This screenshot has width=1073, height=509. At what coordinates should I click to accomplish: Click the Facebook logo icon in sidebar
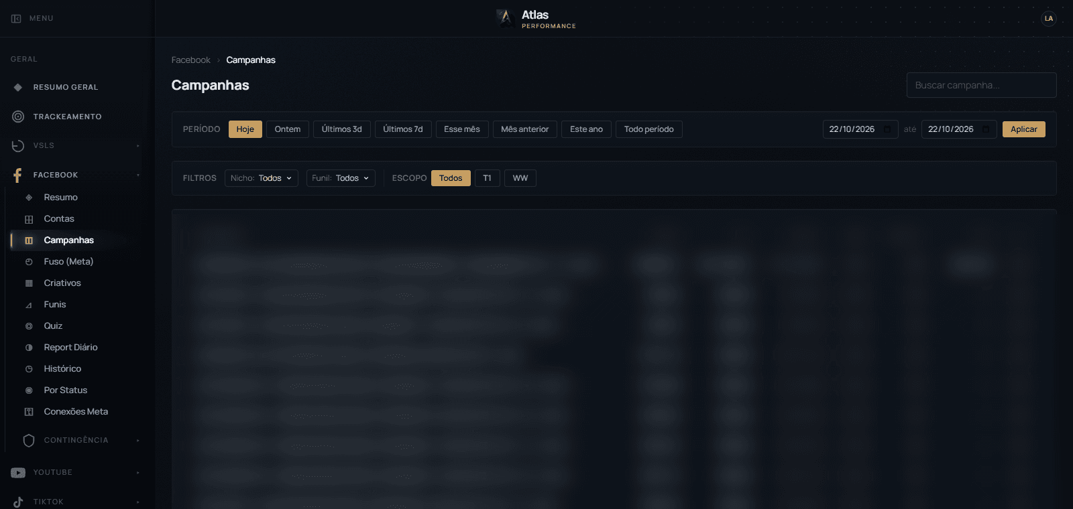click(x=18, y=175)
